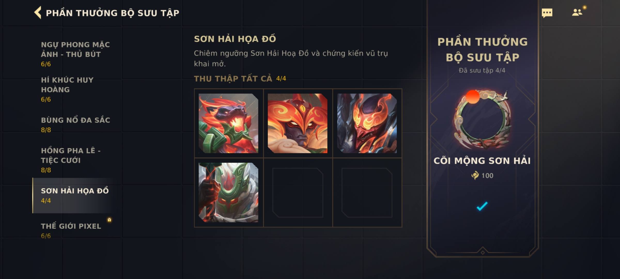This screenshot has width=620, height=279.
Task: Click the first empty collection slot
Action: coord(298,192)
